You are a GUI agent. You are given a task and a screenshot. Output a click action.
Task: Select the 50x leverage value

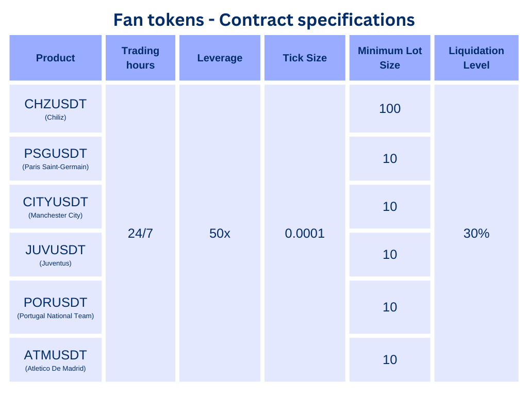coord(220,234)
